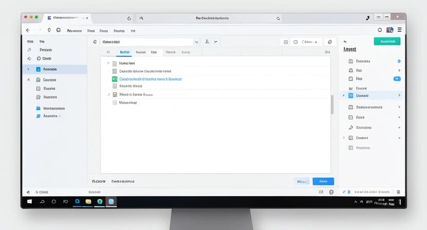Select the highlighted blue icon in the right panel
427x230 pixels.
(351, 95)
